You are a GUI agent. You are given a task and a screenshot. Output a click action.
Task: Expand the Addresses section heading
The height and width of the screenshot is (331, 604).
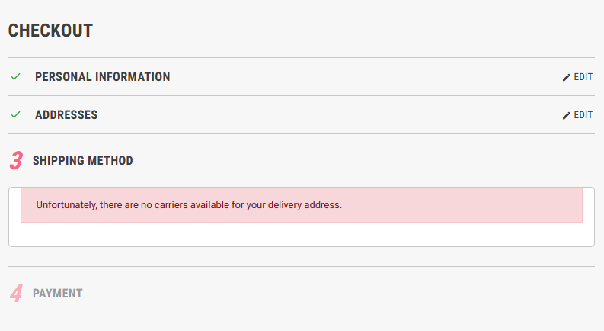(66, 115)
